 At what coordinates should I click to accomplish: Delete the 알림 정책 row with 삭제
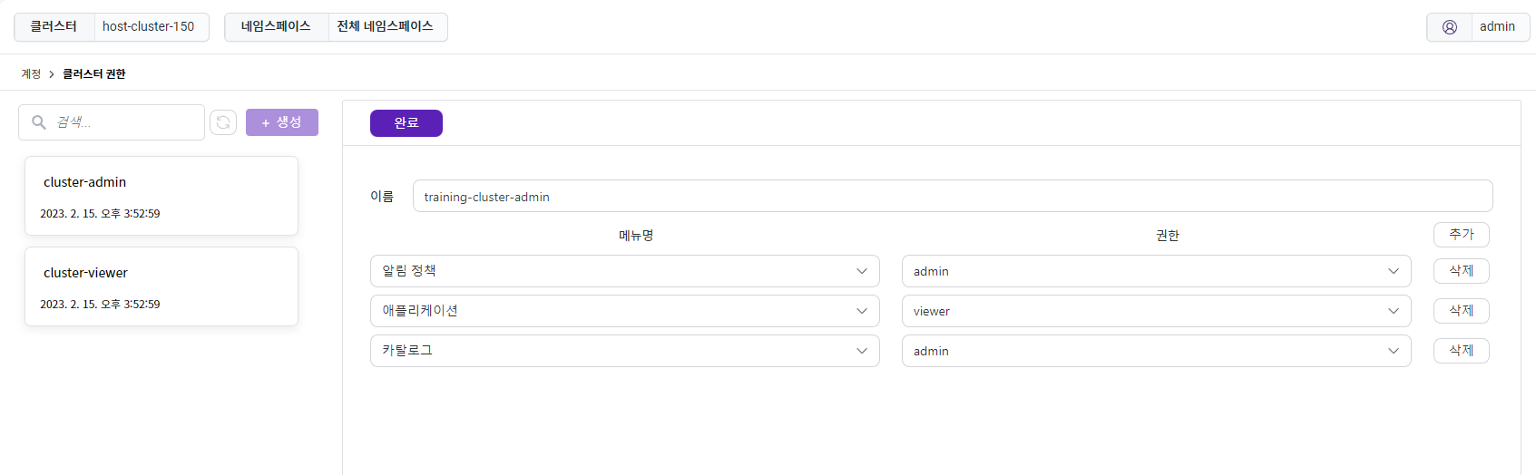point(1462,271)
